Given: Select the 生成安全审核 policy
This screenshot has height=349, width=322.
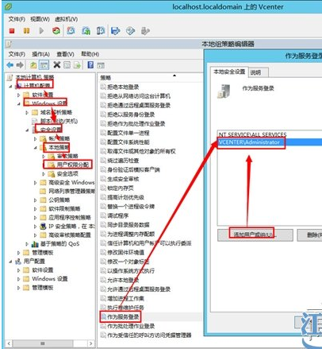Looking at the screenshot, I should [123, 179].
